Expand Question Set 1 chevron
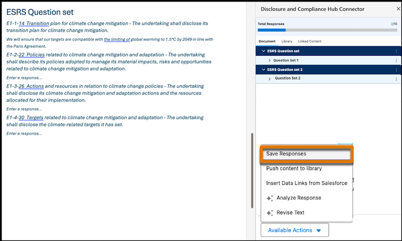The image size is (402, 241). click(x=269, y=60)
